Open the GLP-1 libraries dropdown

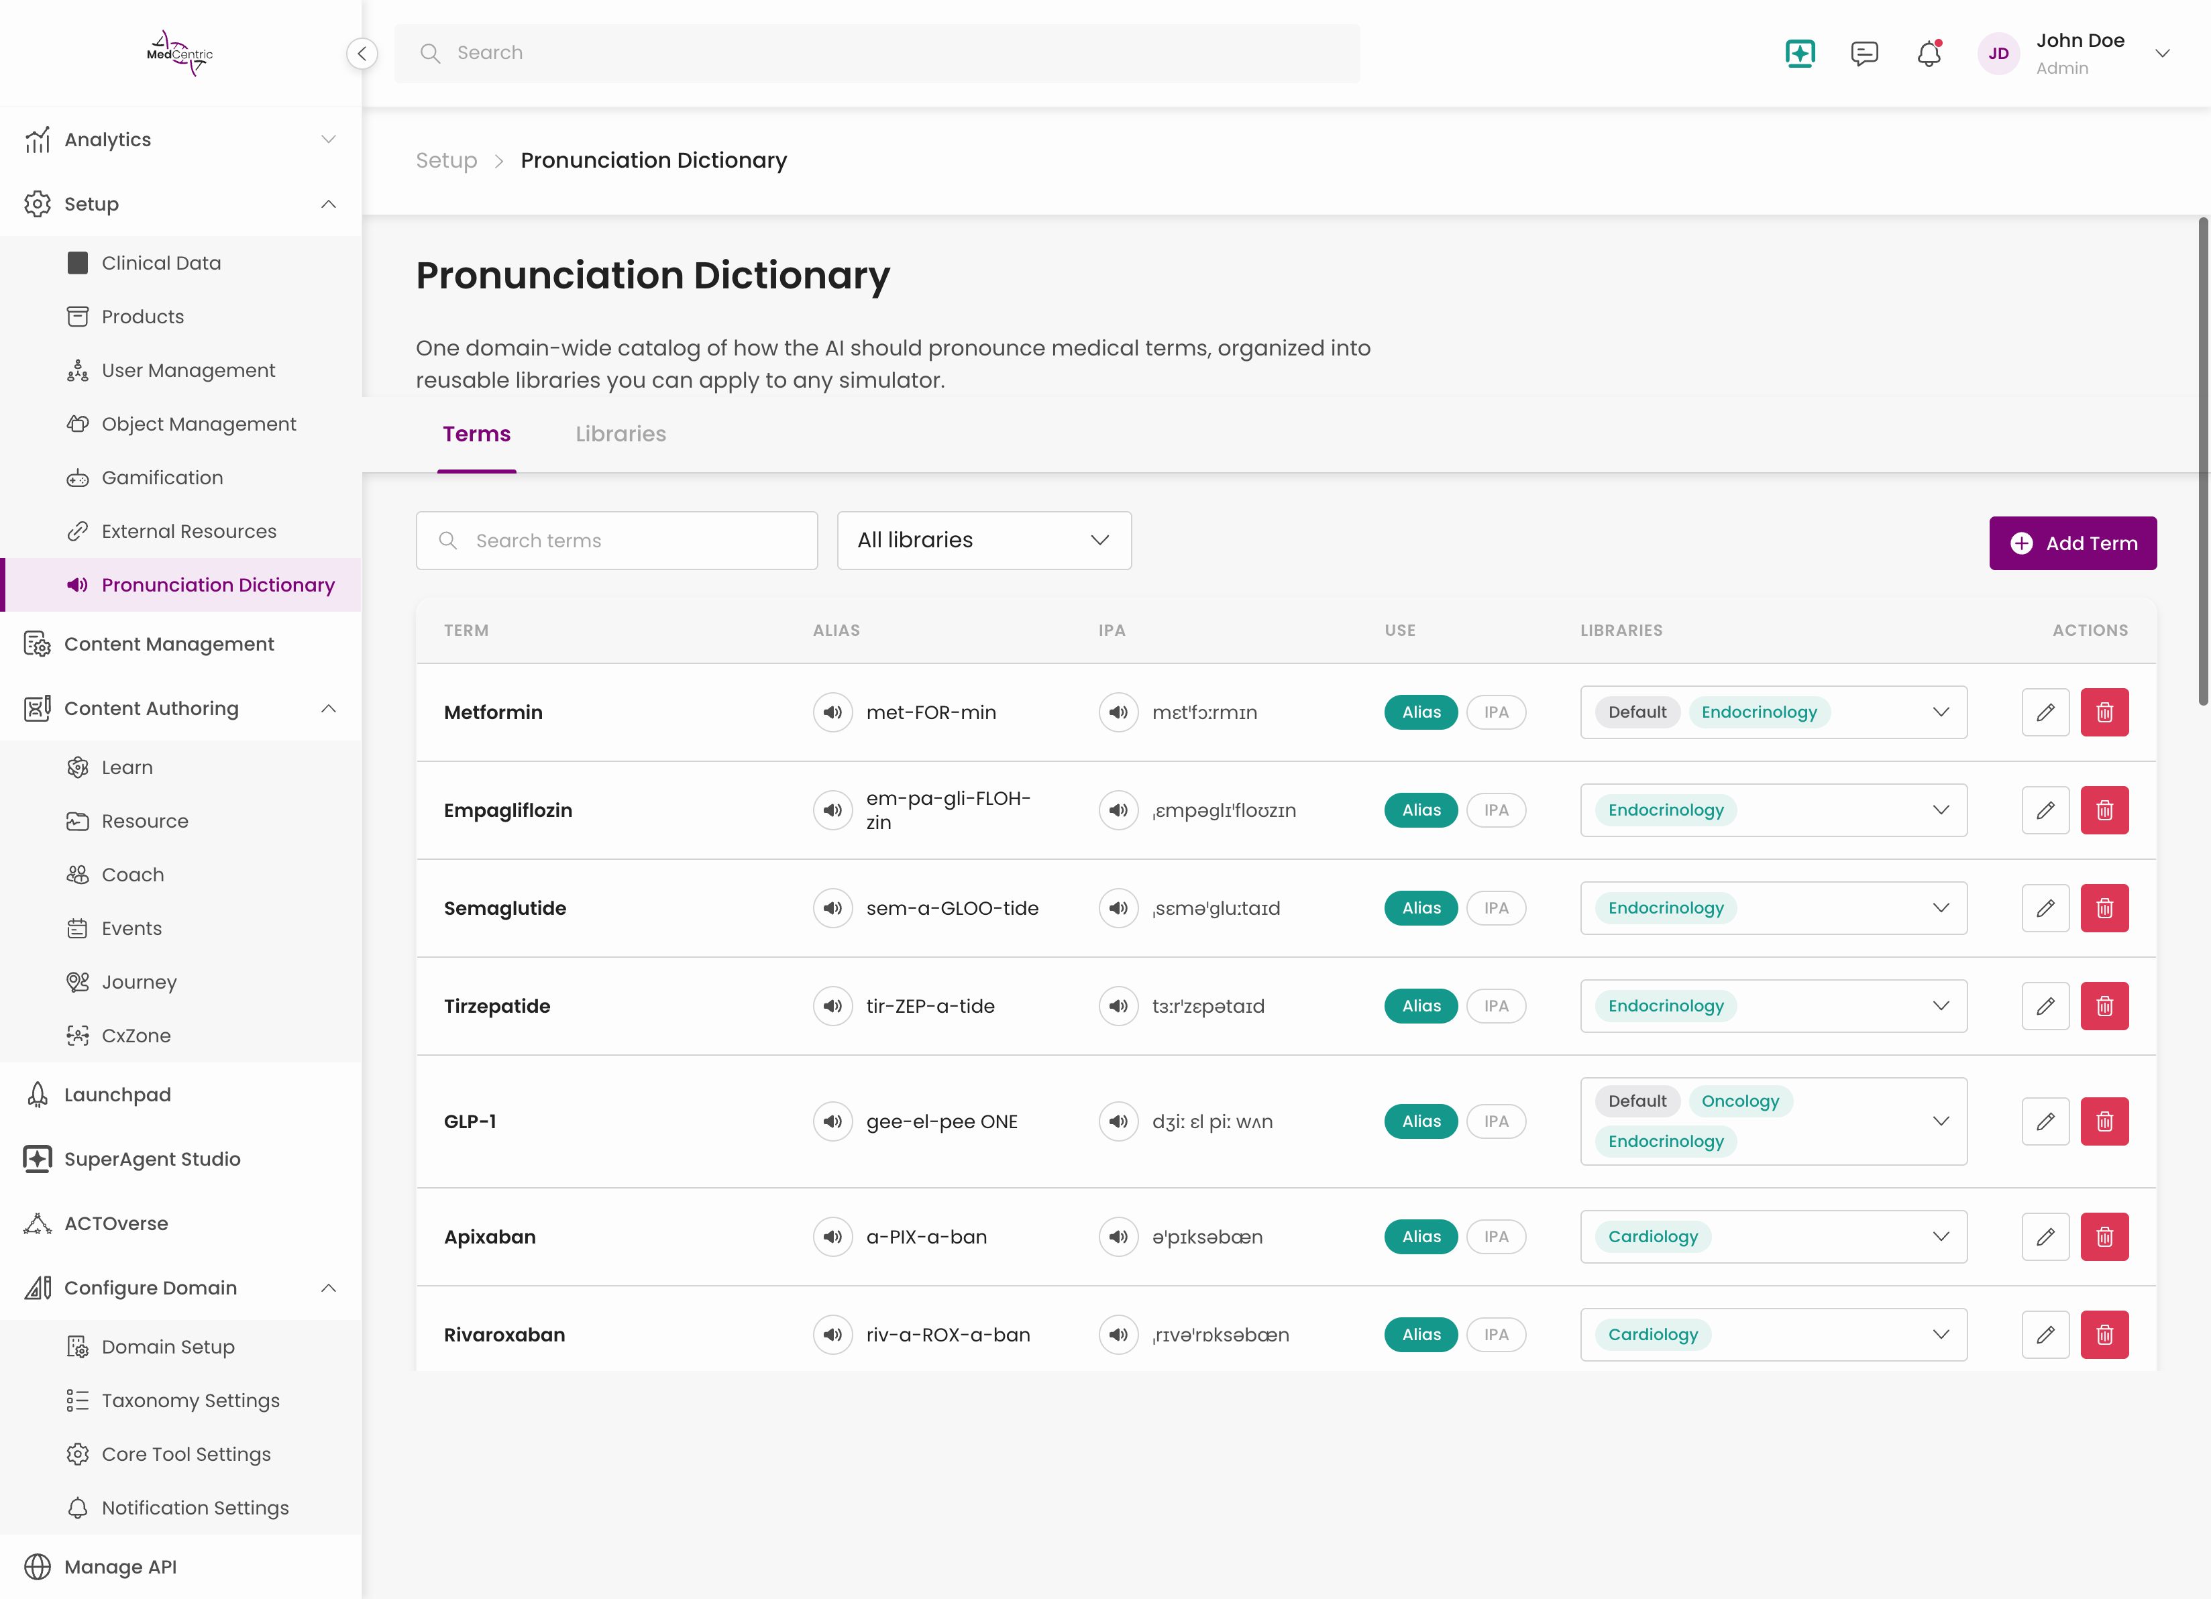(x=1773, y=1121)
